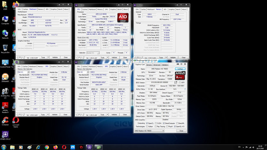
Task: Open the Recycle Bin desktop icon
Action: [5, 49]
